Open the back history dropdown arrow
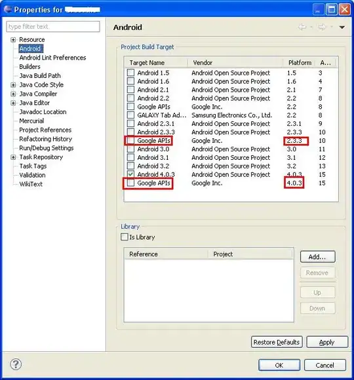The image size is (354, 380). [311, 27]
